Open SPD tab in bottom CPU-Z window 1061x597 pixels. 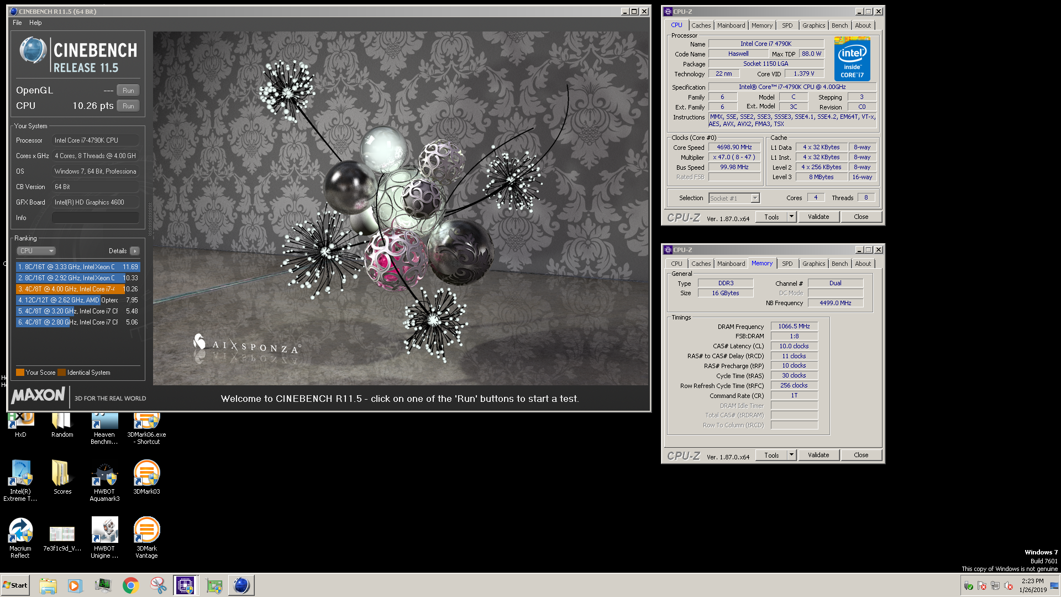tap(787, 264)
